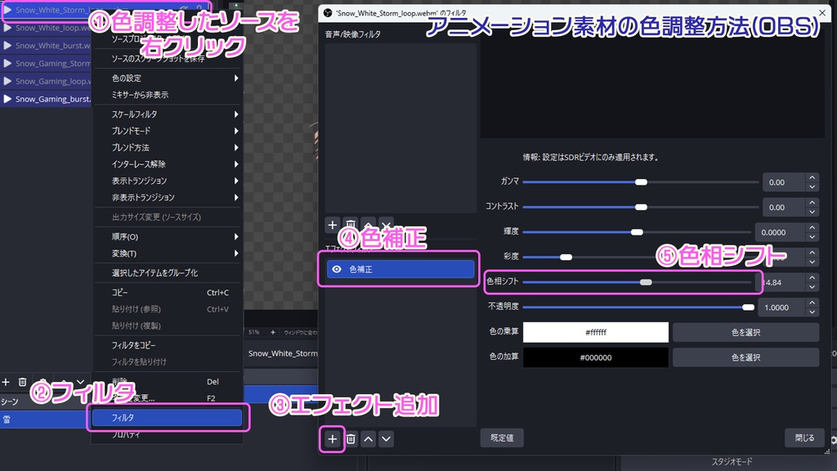The width and height of the screenshot is (837, 471).
Task: Add a source with the plus above シーン
Action: point(6,382)
